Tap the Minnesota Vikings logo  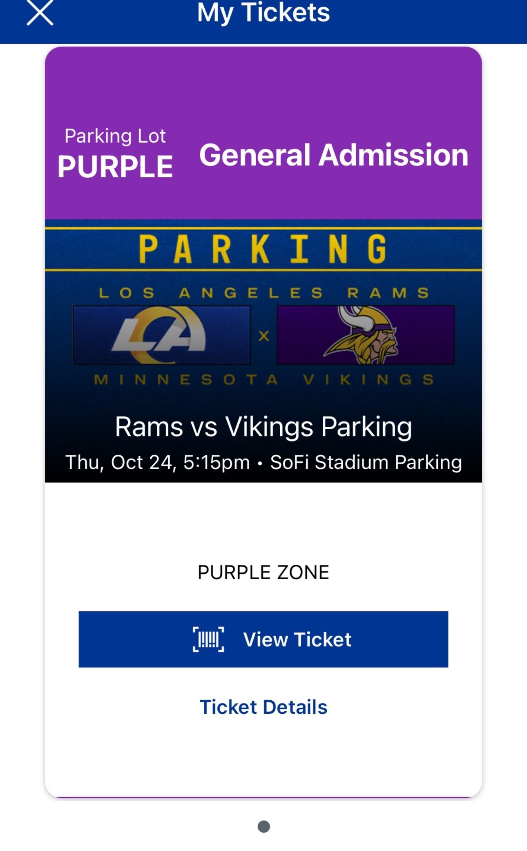tap(366, 335)
